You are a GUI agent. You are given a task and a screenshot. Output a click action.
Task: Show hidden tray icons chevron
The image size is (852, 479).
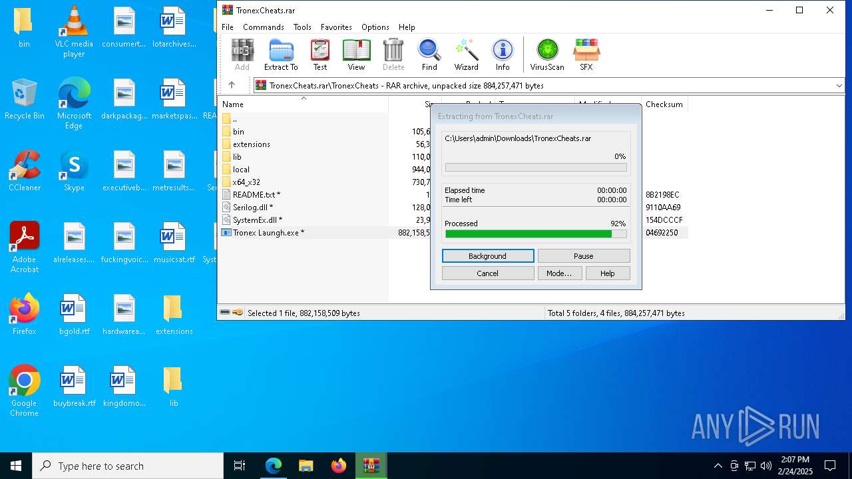[x=718, y=466]
